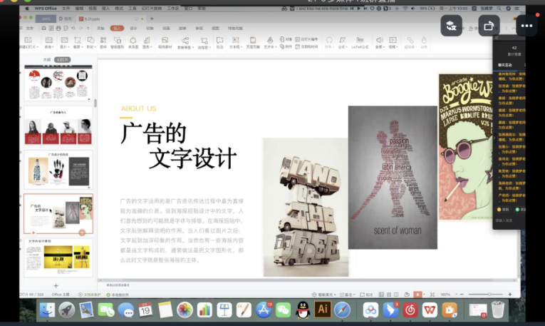Open the 公式 formula tool
The image size is (545, 326).
(x=343, y=43)
